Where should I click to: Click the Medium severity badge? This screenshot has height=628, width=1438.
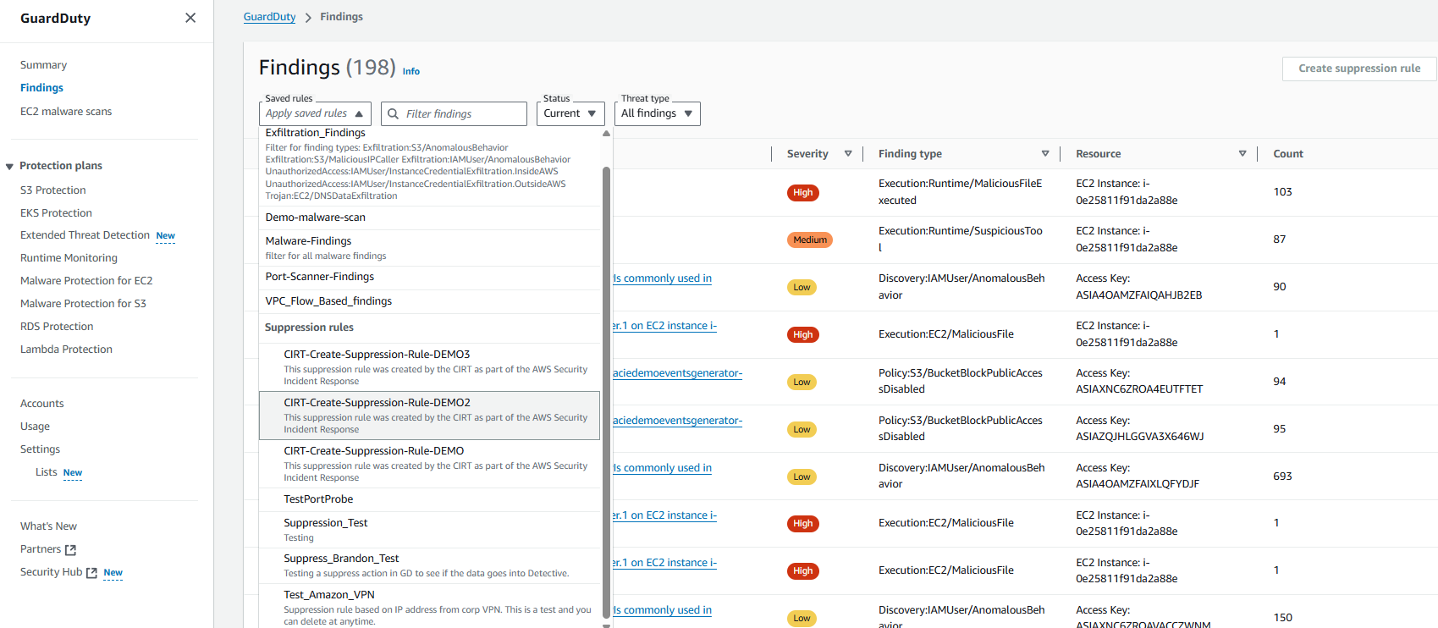[810, 240]
